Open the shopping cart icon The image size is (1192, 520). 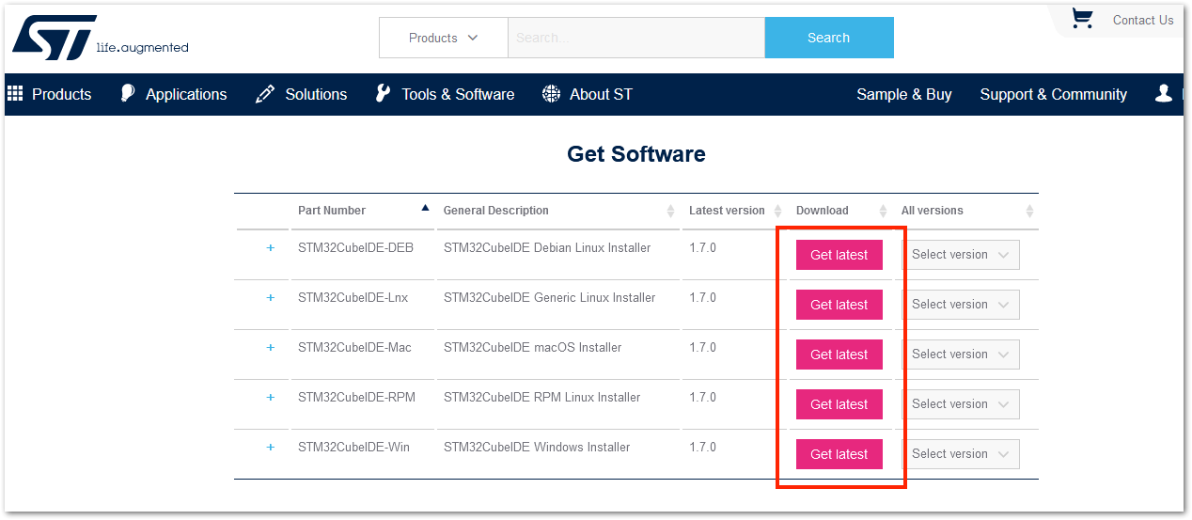point(1083,19)
